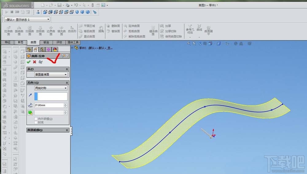Click the Select cursor tool
The height and width of the screenshot is (174, 307).
point(84,5)
